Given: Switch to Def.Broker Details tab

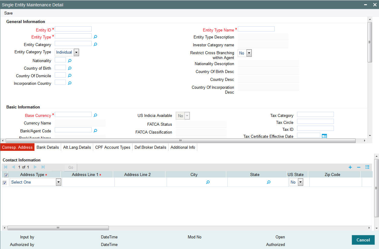Looking at the screenshot, I should coord(150,147).
